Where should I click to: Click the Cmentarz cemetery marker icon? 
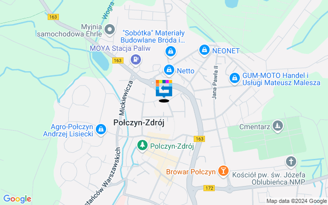point(278,126)
